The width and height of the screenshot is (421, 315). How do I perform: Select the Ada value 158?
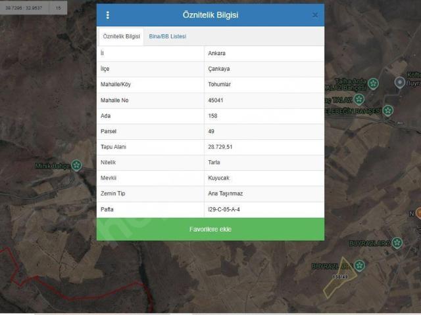coord(212,116)
